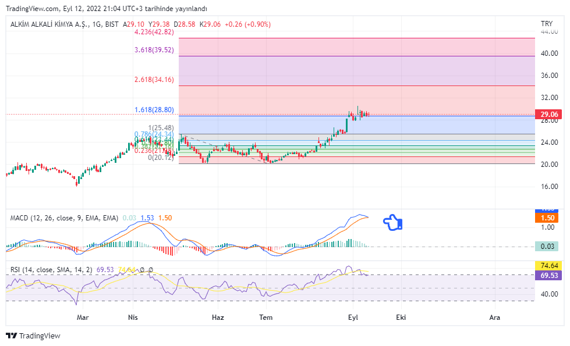Open the ALKİM ALKALİ KİMYA A.Ş. symbol title

tap(49, 24)
